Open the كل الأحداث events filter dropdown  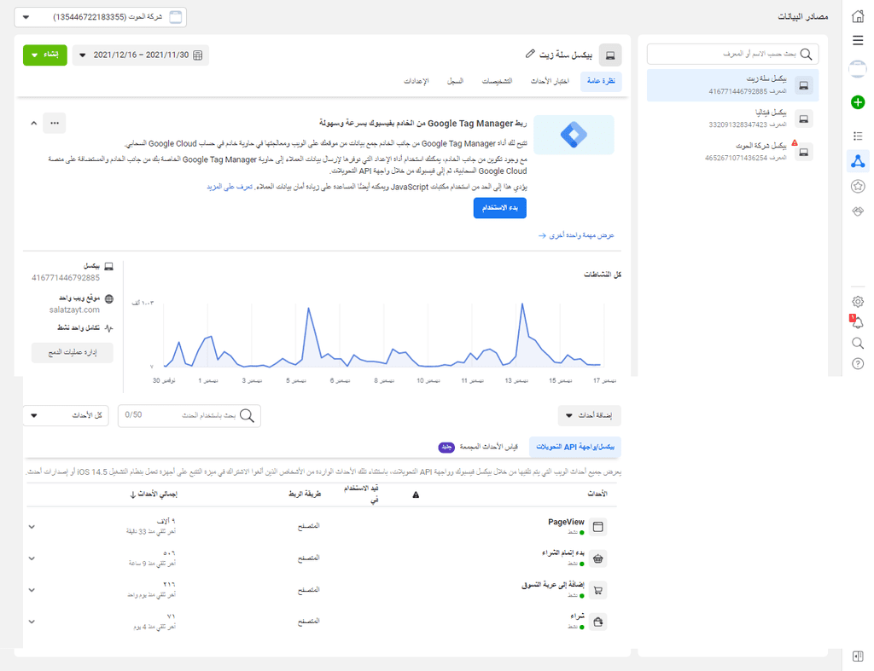66,415
